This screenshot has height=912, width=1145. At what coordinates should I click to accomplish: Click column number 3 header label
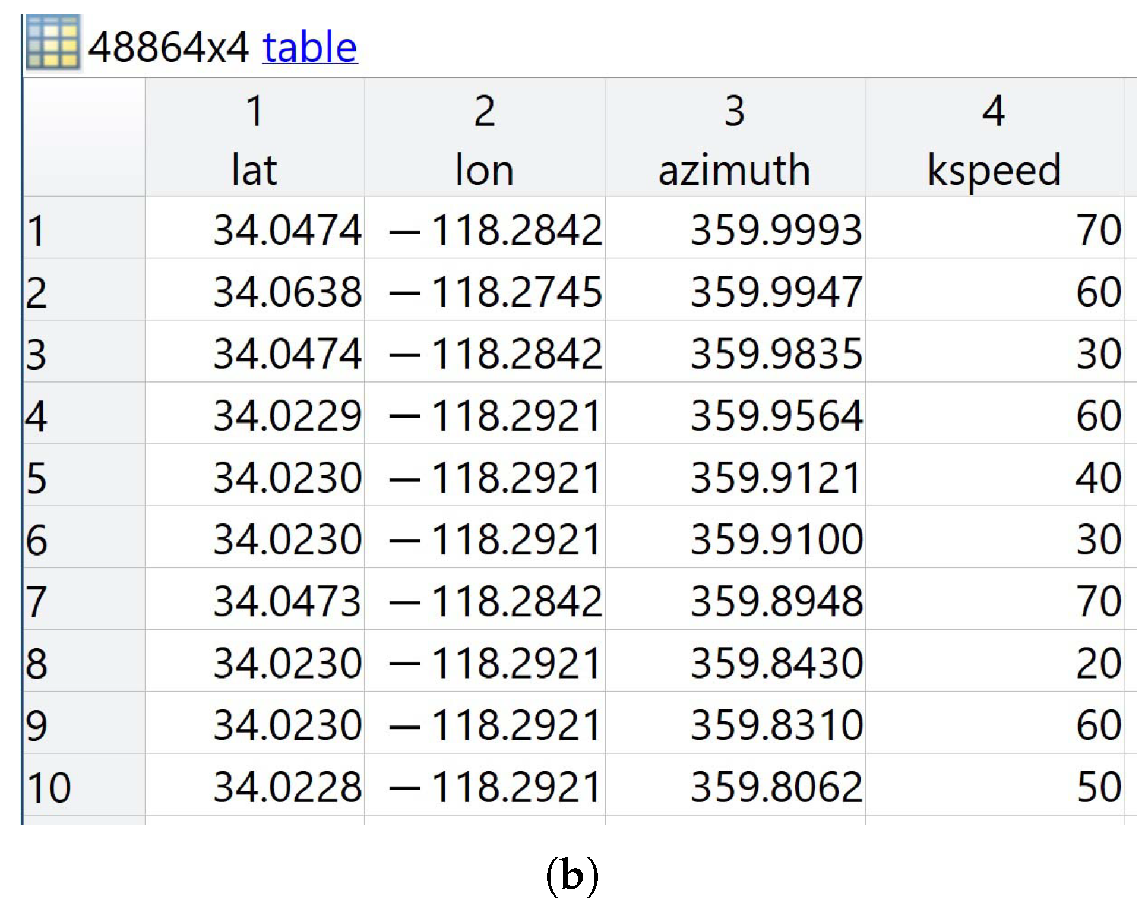tap(734, 111)
